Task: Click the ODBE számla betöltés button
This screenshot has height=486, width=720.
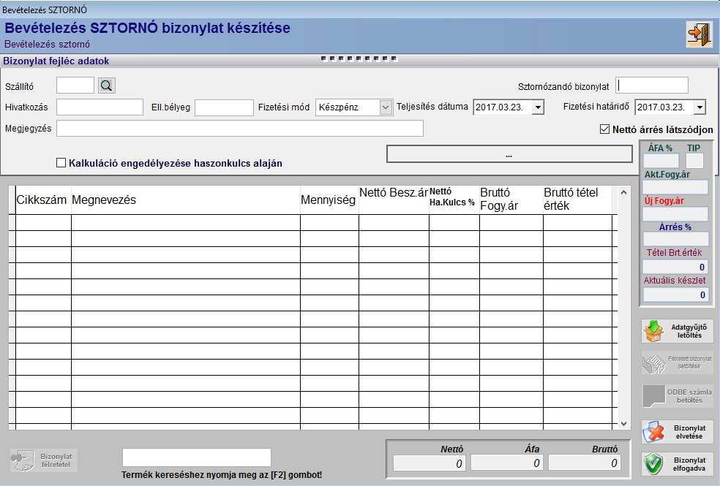Action: 678,396
